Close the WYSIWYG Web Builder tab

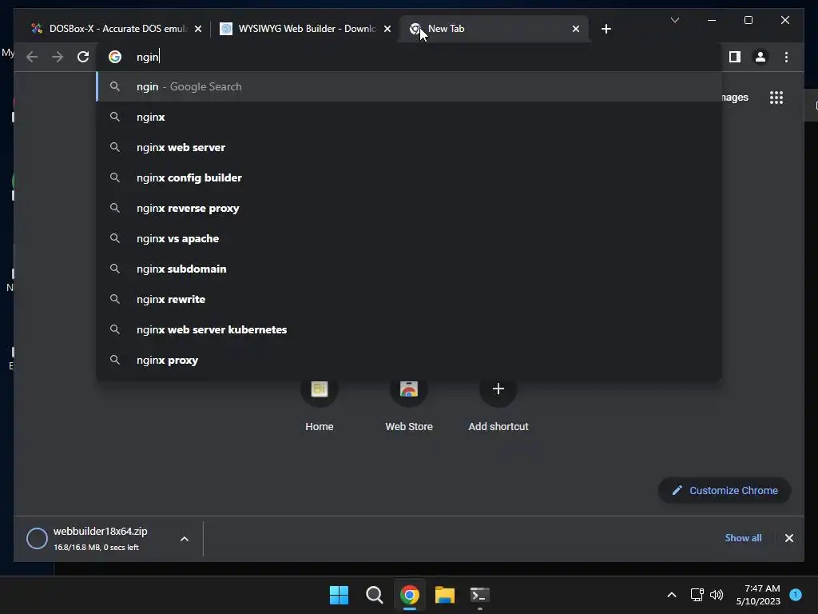pyautogui.click(x=387, y=30)
